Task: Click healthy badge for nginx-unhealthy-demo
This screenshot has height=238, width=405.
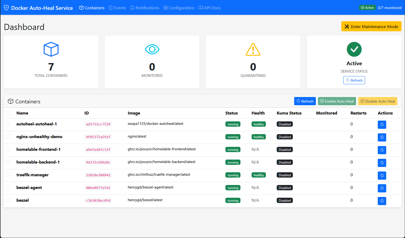Action: [259, 137]
